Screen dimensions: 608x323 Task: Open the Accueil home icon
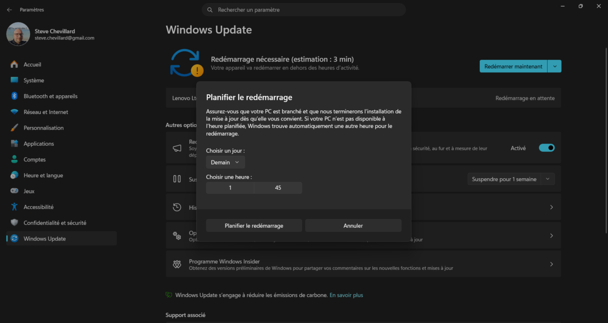pos(14,64)
